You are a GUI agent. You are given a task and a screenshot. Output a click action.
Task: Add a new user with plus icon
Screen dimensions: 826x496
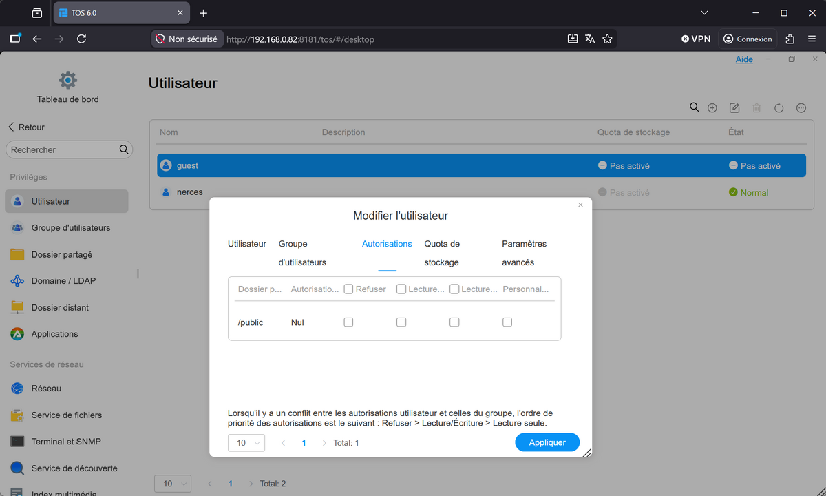click(x=712, y=108)
